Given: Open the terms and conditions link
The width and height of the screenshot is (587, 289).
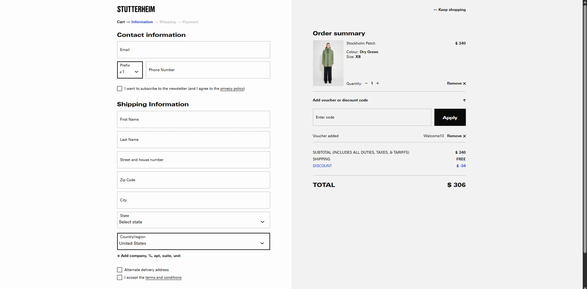Looking at the screenshot, I should (x=164, y=278).
